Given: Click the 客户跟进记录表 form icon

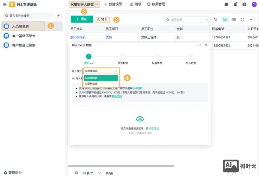Looking at the screenshot, I should pyautogui.click(x=6, y=45).
